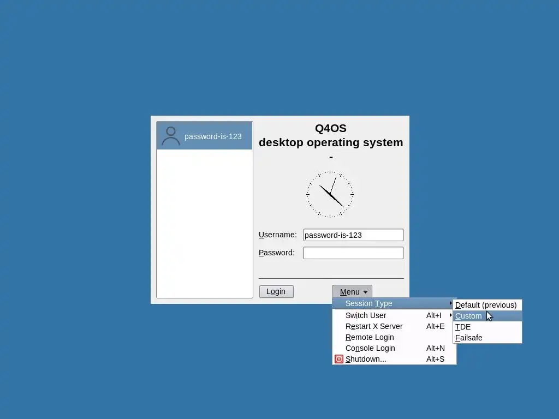Open the Session Type submenu entry
Image resolution: width=559 pixels, height=419 pixels.
(x=394, y=303)
